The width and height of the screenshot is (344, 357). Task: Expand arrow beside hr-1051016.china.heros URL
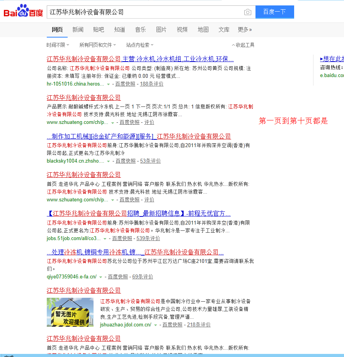coord(108,84)
